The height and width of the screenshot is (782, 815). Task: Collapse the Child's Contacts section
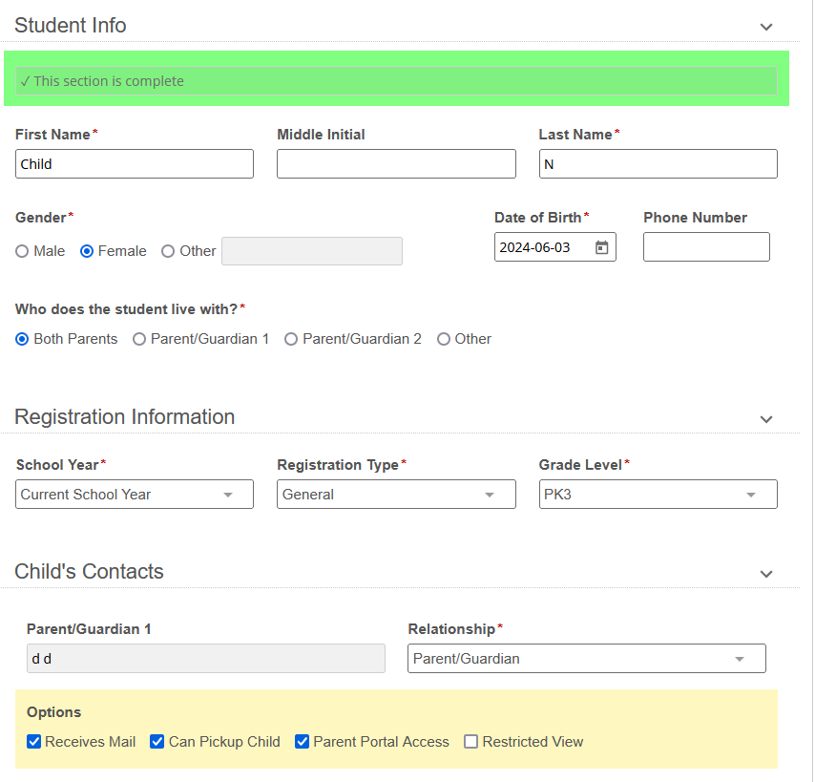pos(765,574)
